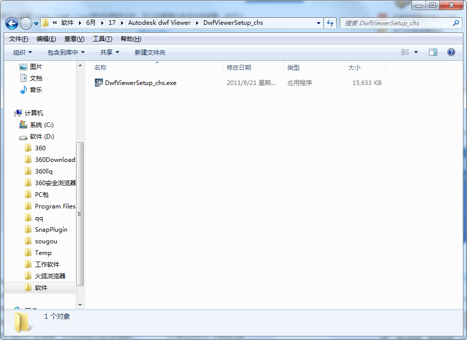
Task: Click the 应用程序 type cell
Action: [x=299, y=82]
